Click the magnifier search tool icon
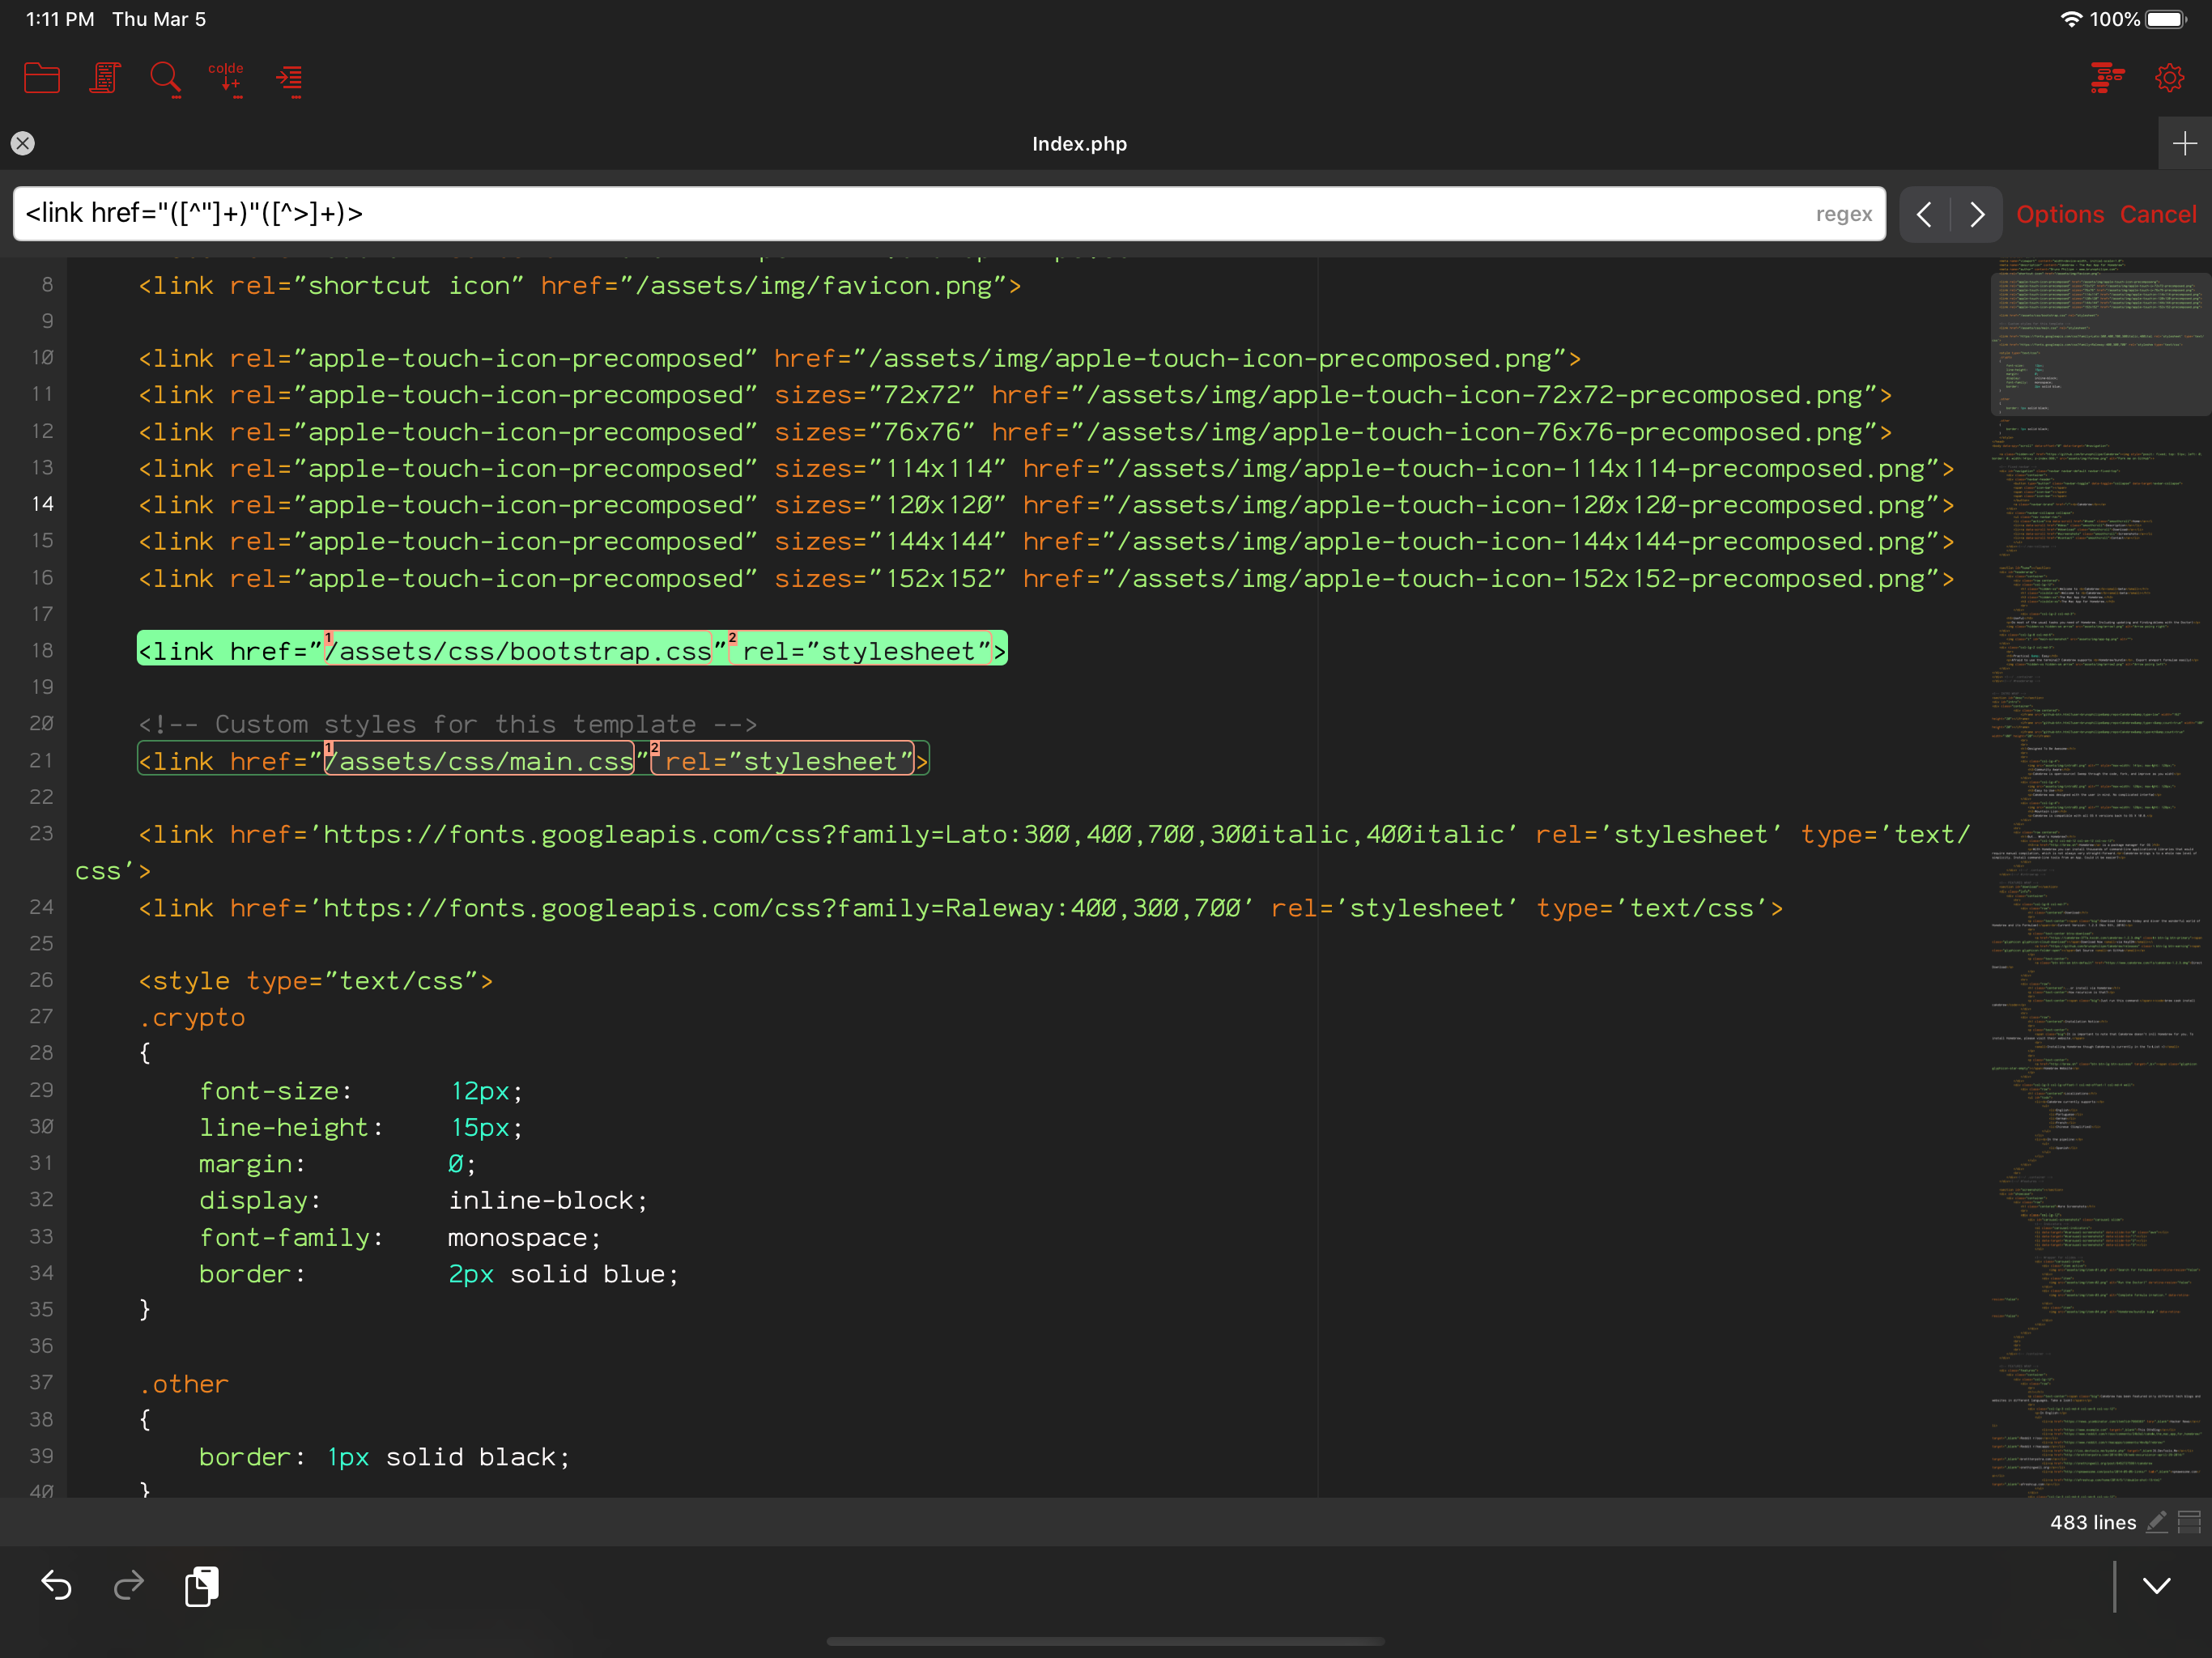 point(165,78)
